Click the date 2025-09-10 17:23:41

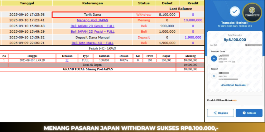click(x=27, y=20)
